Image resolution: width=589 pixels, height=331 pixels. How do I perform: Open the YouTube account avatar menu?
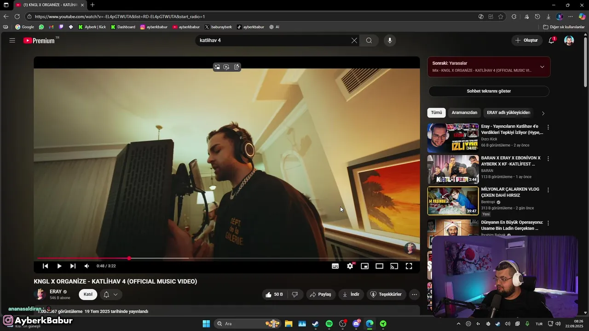coord(569,40)
